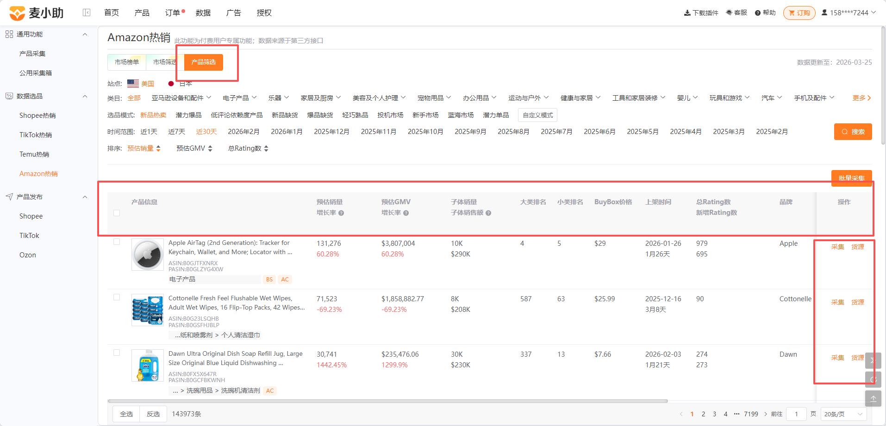Open 客服 customer service
The image size is (886, 426).
click(x=736, y=12)
